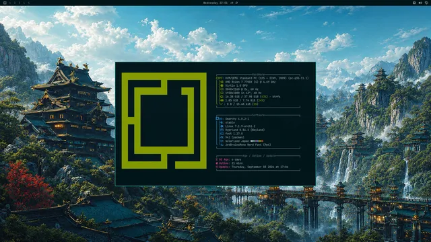The width and height of the screenshot is (431, 242).
Task: Click the update icon beside the Update line
Action: [217, 167]
